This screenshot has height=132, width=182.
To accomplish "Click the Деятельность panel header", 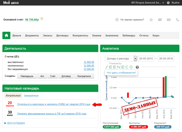I will (50, 48).
